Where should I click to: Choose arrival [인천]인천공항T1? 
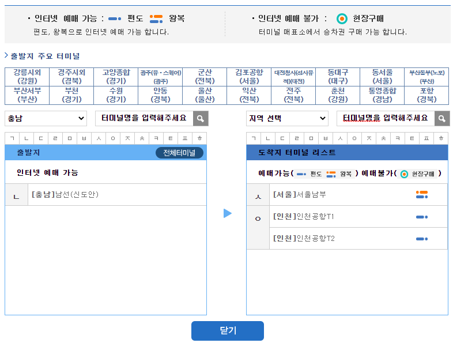pos(358,217)
